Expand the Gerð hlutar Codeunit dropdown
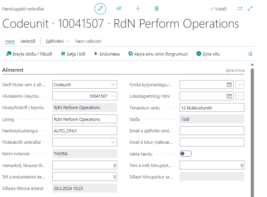This screenshot has height=197, width=267. coord(113,85)
